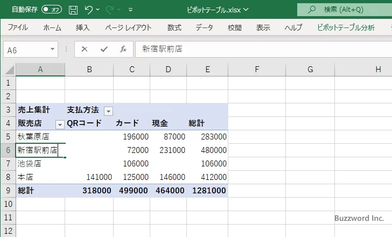This screenshot has height=237, width=392.
Task: Select column B header
Action: [89, 69]
